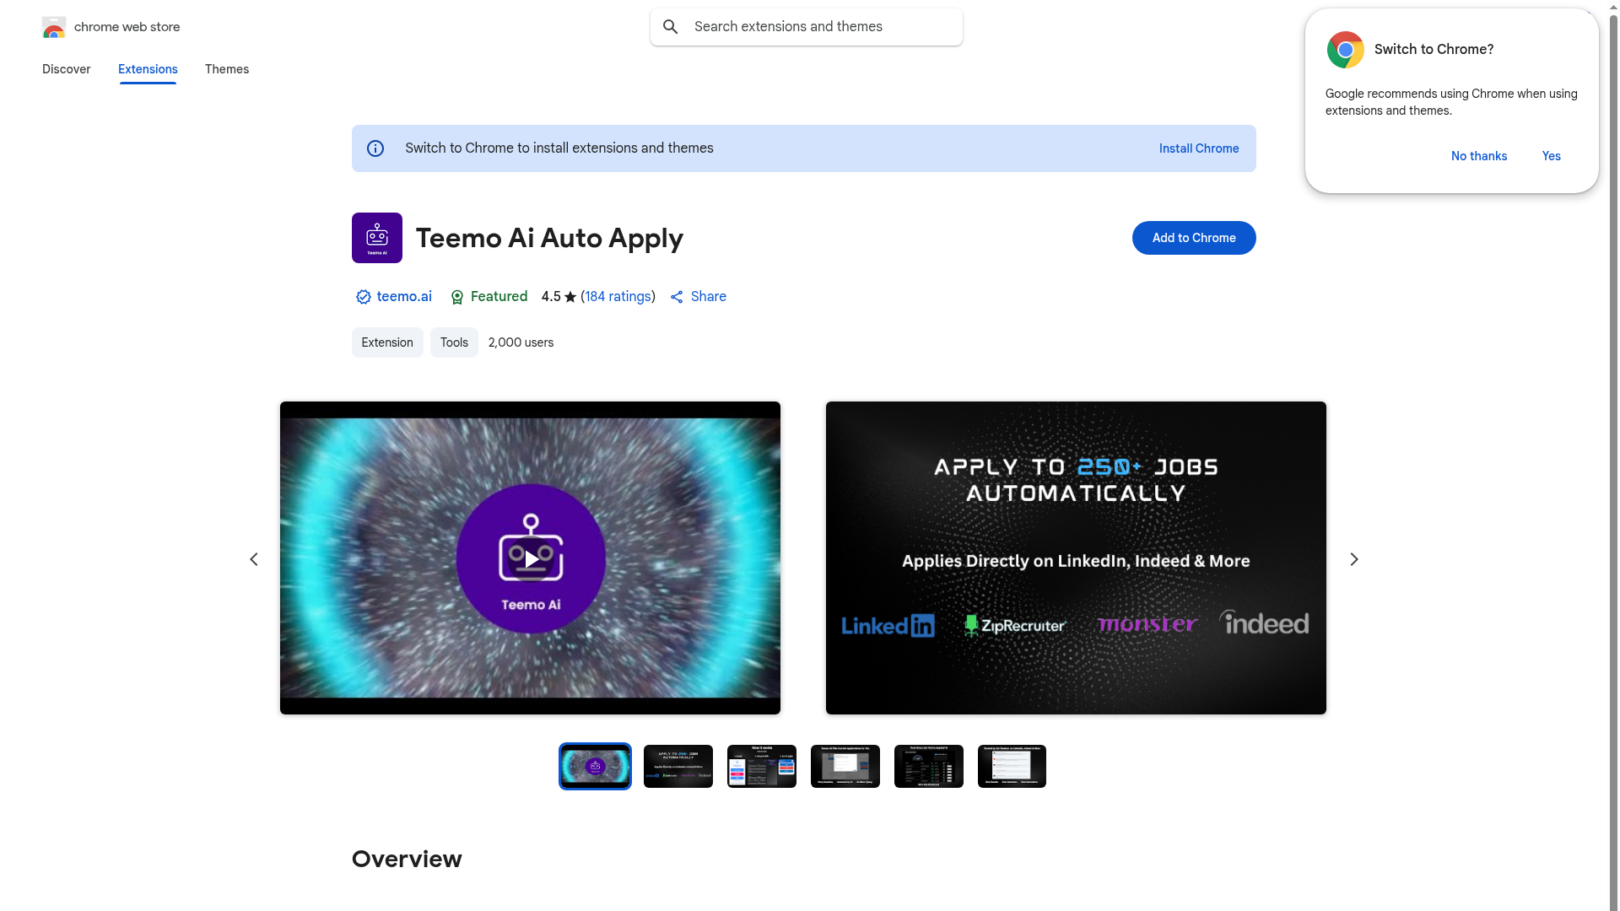Click the Chrome Web Store logo icon
Screen dimensions: 1620x911
54,27
